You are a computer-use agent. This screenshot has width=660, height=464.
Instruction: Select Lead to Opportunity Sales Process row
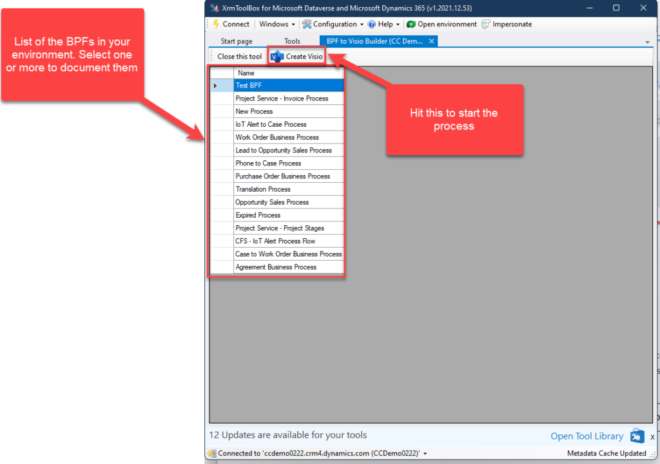pos(289,151)
